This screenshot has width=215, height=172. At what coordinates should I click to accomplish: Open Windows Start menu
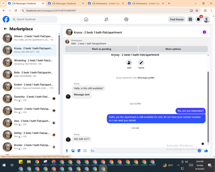coord(4,165)
